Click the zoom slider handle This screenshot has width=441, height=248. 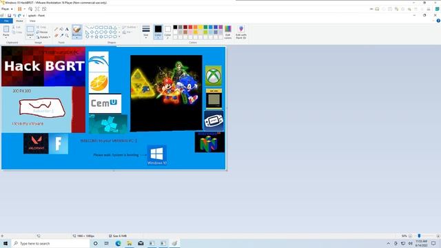[419, 236]
